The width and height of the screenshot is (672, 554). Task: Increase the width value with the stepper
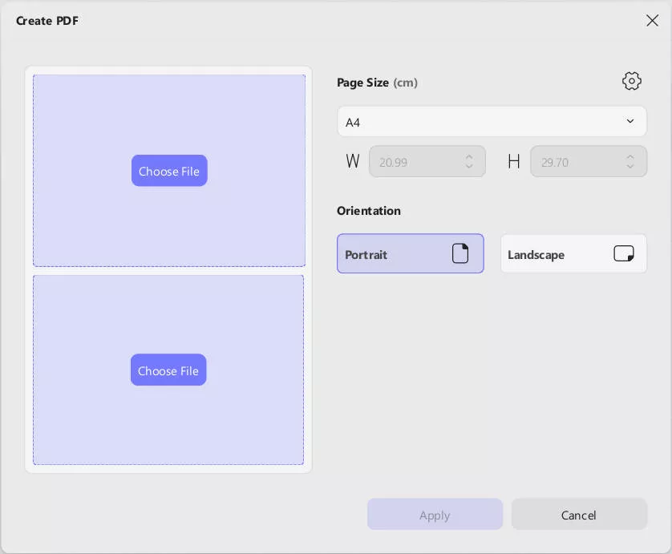click(469, 157)
